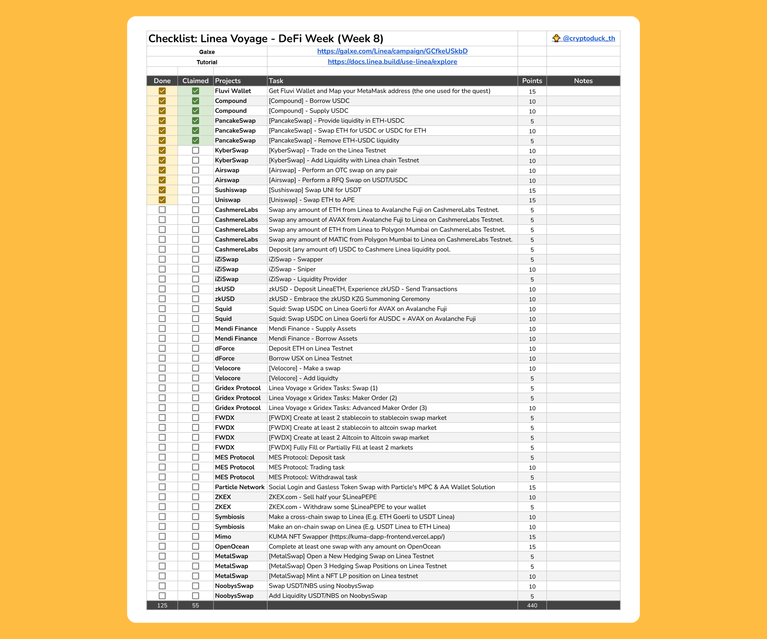Check Claimed for KyberSwap Trade task
Screen dimensions: 767x639
coord(195,150)
